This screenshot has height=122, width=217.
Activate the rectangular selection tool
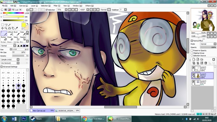pos(3,25)
